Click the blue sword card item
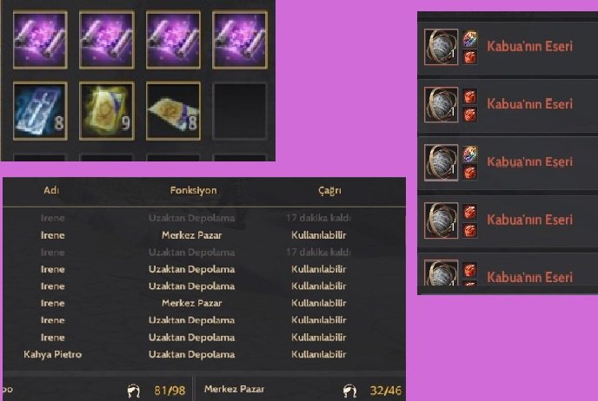This screenshot has height=401, width=598. [x=40, y=111]
